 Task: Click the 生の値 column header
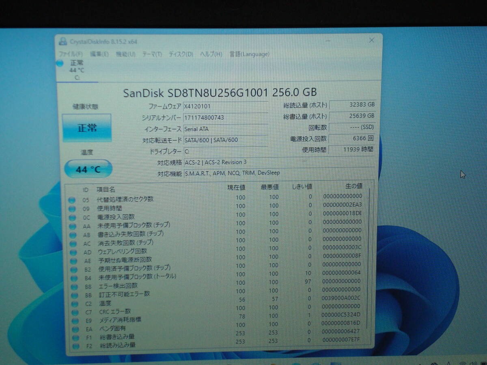353,186
